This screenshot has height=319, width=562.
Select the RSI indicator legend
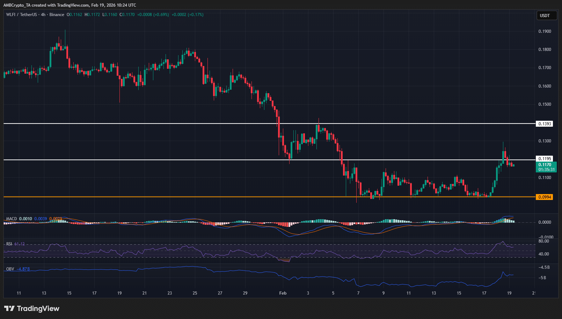pos(8,243)
